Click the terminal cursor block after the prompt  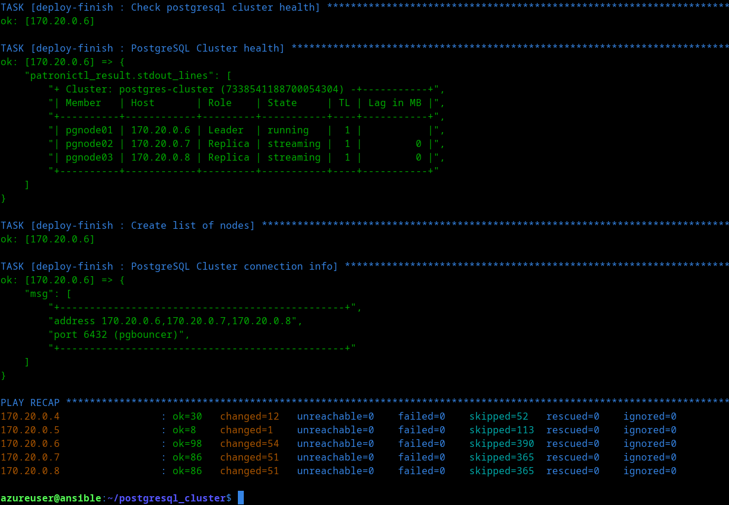click(x=241, y=498)
